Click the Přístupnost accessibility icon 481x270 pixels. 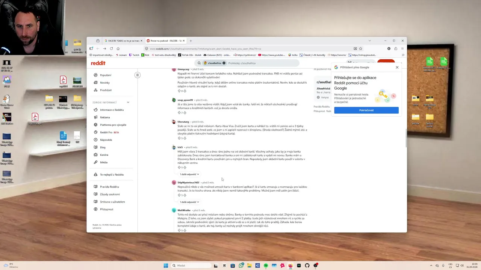click(95, 209)
